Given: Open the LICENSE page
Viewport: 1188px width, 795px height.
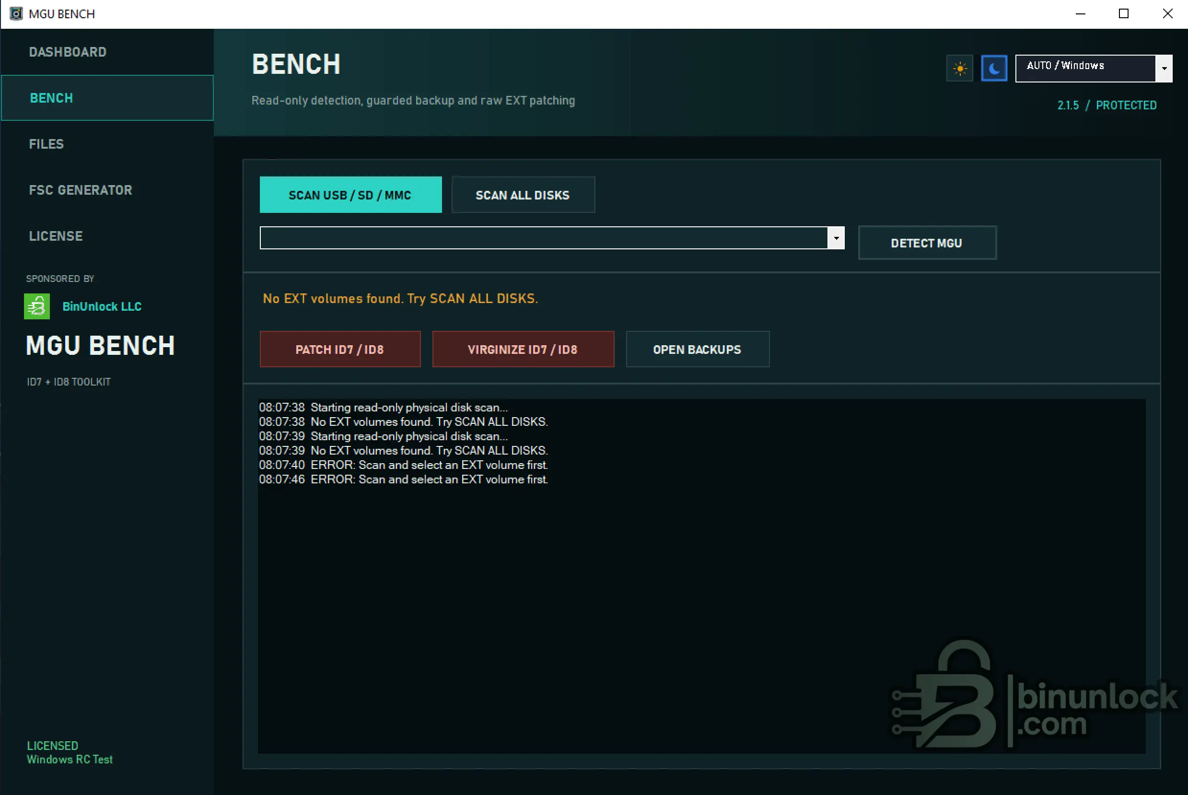Looking at the screenshot, I should pyautogui.click(x=107, y=236).
